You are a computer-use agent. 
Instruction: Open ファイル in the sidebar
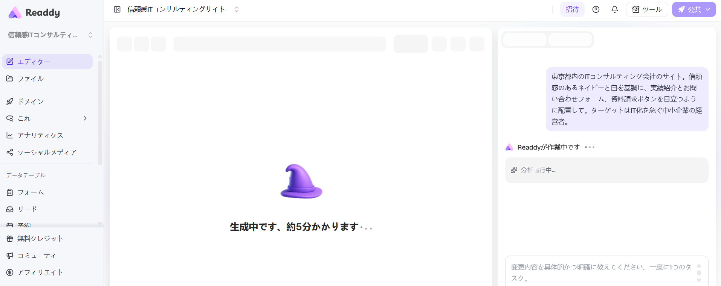pos(47,79)
